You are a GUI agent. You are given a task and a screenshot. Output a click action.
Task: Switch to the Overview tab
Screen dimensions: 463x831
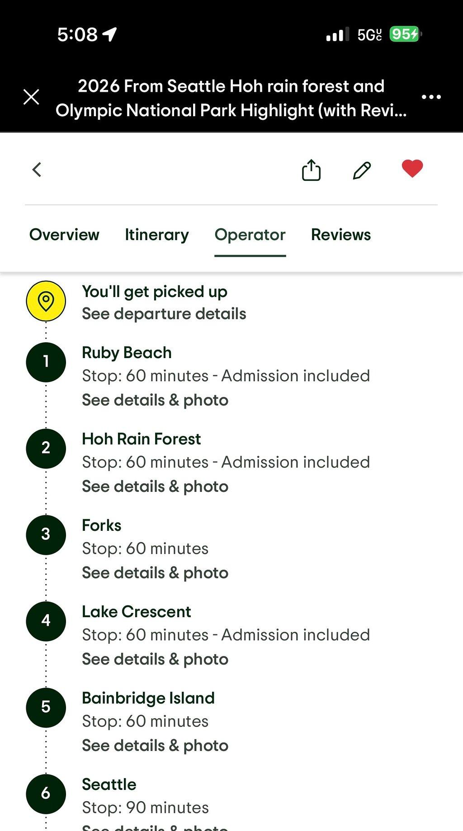click(x=64, y=235)
